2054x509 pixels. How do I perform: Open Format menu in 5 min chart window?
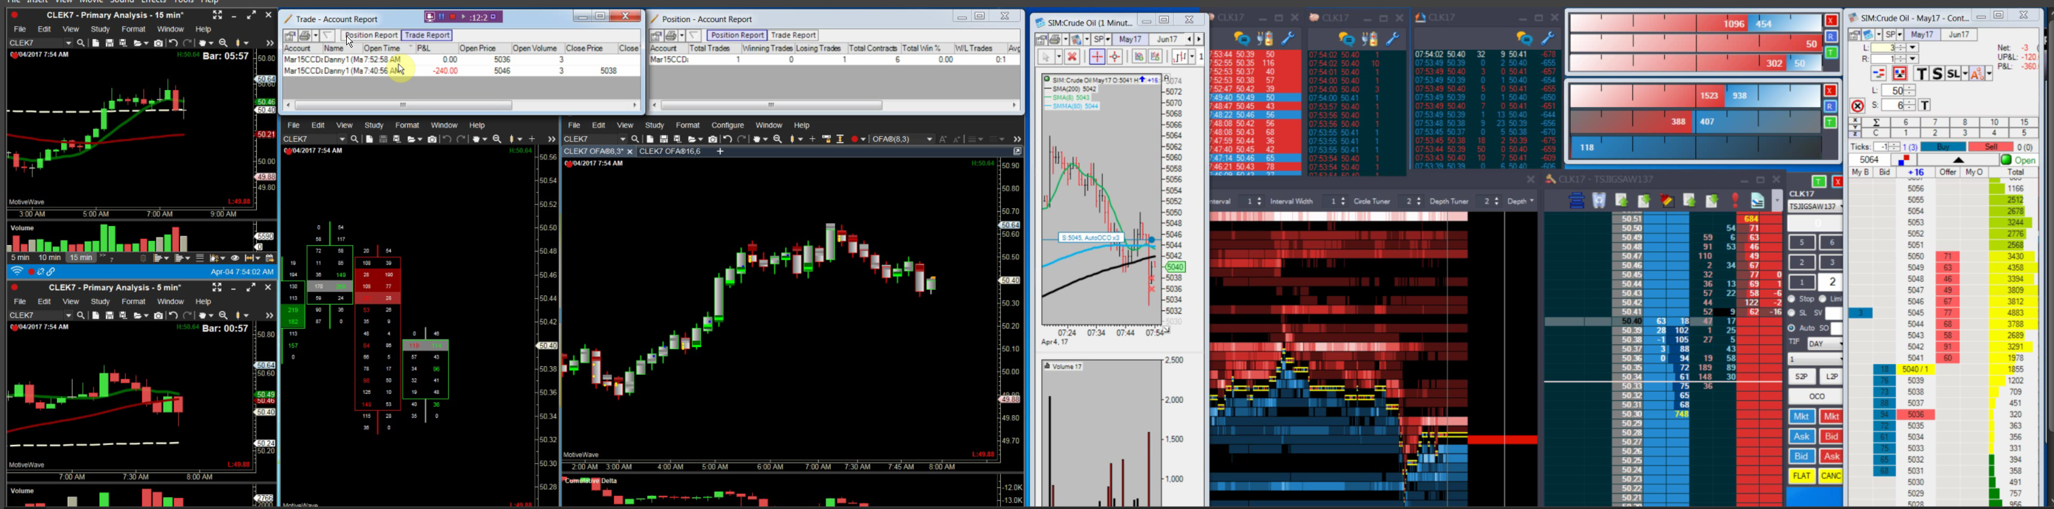134,302
